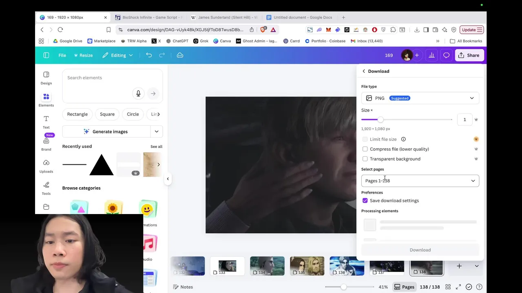Expand the Editing mode dropdown
Image resolution: width=522 pixels, height=293 pixels.
[117, 55]
